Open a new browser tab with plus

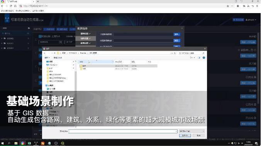point(38,2)
